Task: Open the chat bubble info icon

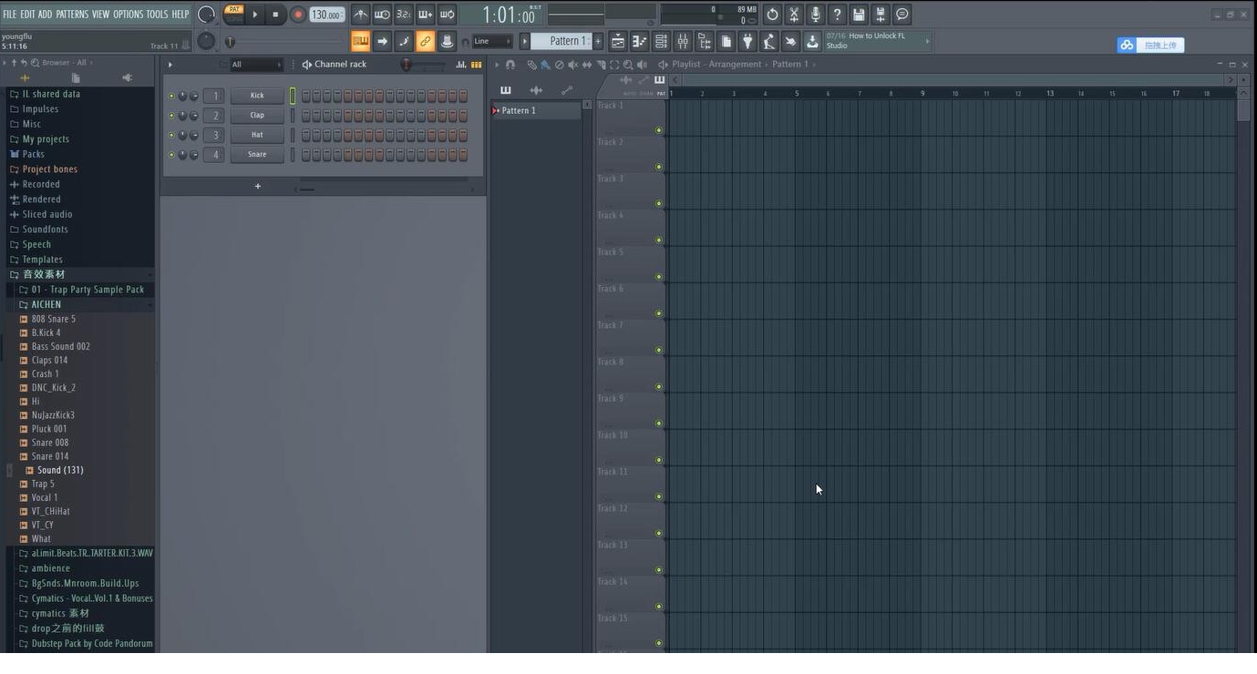Action: pyautogui.click(x=902, y=15)
